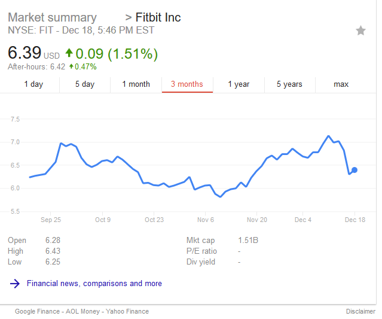Image resolution: width=382 pixels, height=319 pixels.
Task: Open the Yahoo Finance source link
Action: point(127,311)
